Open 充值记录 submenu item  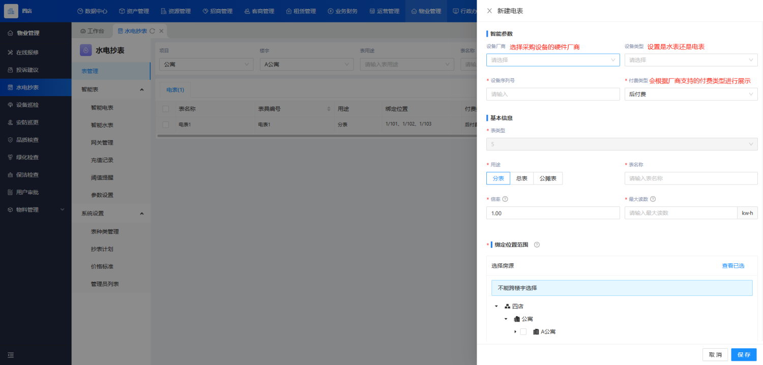[x=102, y=160]
